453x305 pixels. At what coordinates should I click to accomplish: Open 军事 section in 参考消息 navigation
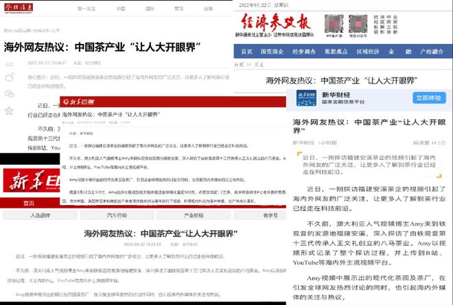coord(179,9)
